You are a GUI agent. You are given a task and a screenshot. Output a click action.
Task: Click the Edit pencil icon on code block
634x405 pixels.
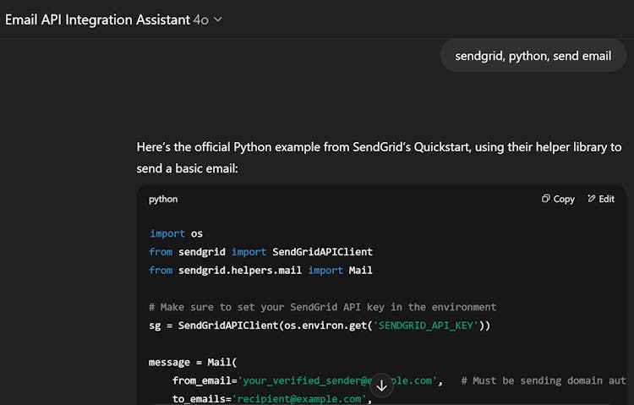tap(592, 200)
